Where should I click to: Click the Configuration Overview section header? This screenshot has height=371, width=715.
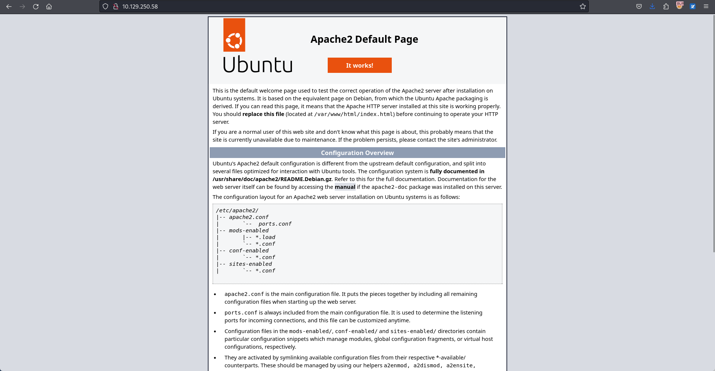[357, 153]
